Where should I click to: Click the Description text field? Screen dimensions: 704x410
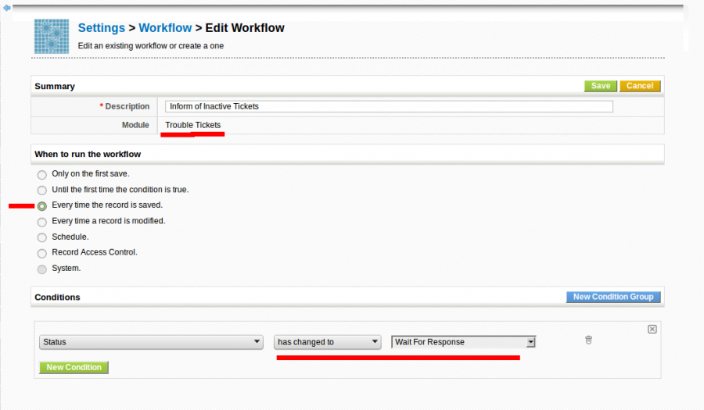tap(389, 106)
